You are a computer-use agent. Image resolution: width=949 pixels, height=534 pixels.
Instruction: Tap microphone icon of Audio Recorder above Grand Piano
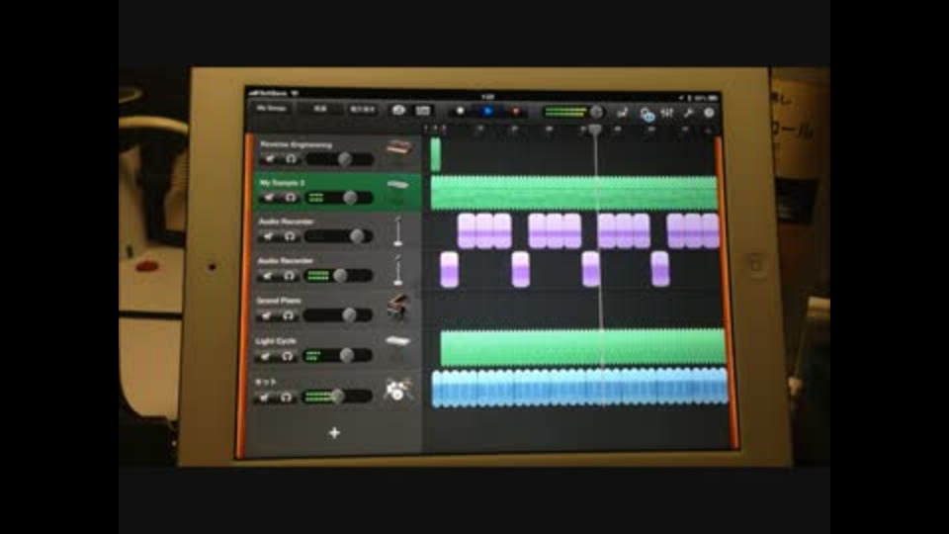tap(397, 270)
